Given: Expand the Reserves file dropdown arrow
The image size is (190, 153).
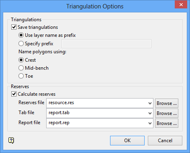Looking at the screenshot, I should (x=150, y=103).
